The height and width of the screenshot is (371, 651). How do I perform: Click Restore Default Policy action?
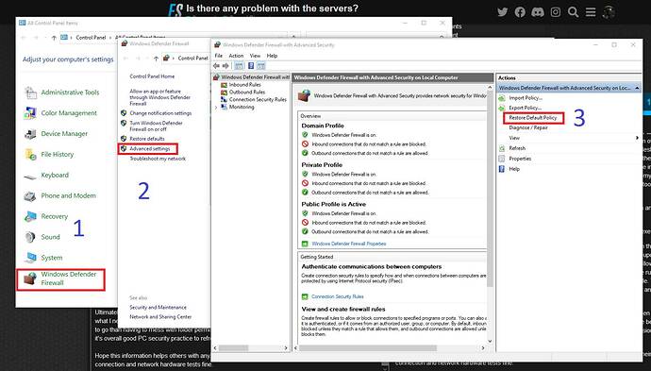click(x=533, y=118)
